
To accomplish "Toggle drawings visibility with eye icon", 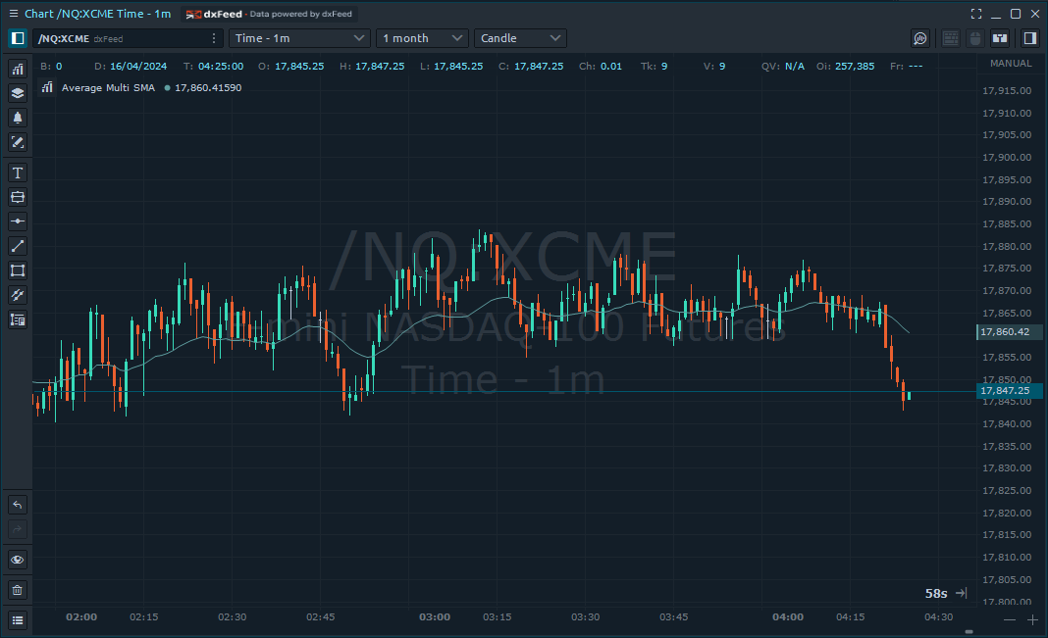I will click(x=17, y=560).
